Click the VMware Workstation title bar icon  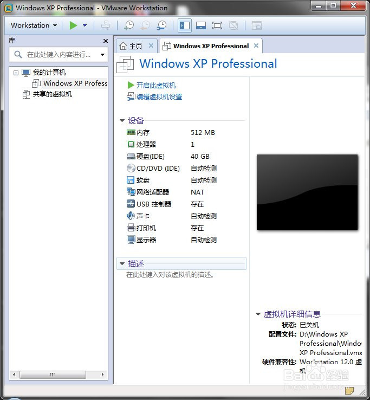tap(9, 8)
